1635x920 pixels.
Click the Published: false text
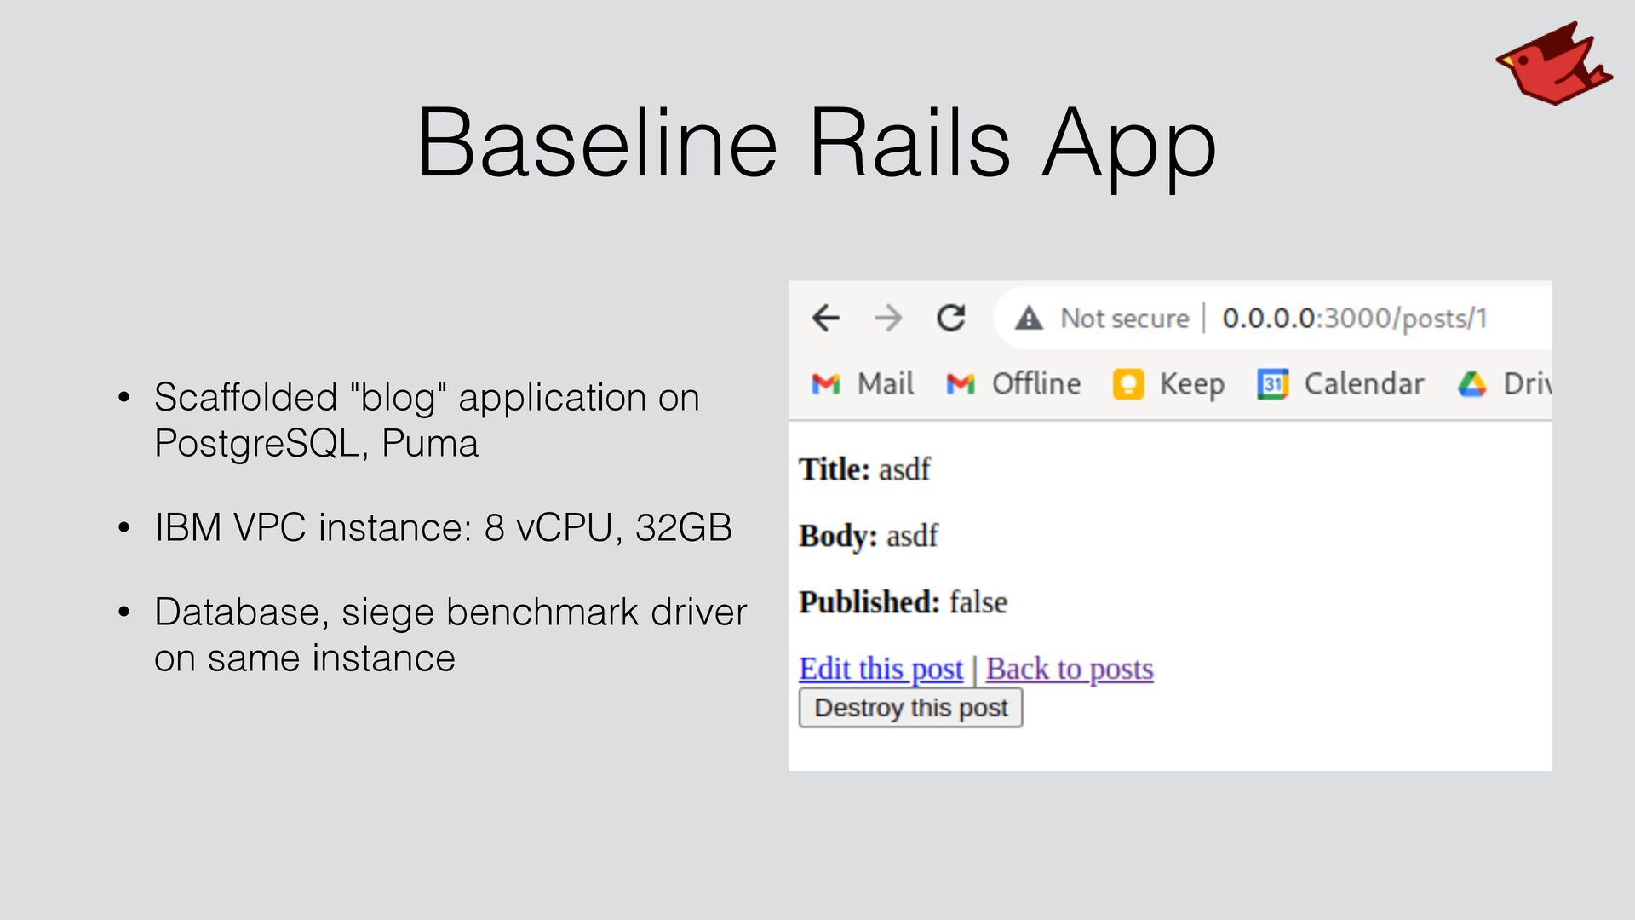[903, 602]
